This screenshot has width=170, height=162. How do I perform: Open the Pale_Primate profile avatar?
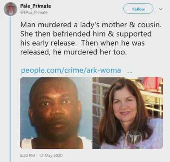tap(11, 9)
